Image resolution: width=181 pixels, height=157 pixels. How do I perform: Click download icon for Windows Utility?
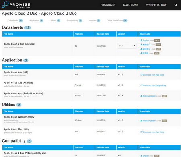[141, 121]
